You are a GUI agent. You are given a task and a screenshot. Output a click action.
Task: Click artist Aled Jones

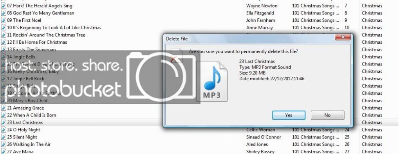257,144
